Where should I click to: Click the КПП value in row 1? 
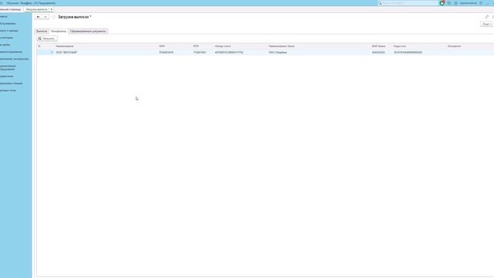click(x=199, y=53)
